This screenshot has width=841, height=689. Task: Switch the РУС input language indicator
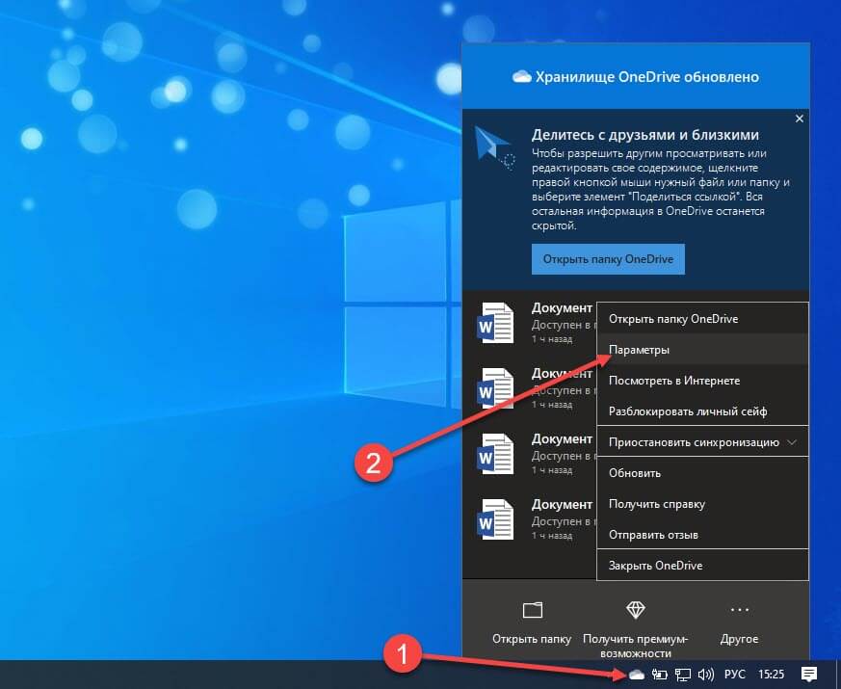[735, 675]
